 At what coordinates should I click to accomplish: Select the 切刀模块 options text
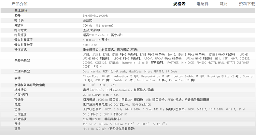tap(146, 99)
